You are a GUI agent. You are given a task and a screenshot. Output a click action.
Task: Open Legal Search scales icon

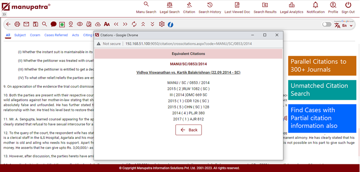(170, 8)
